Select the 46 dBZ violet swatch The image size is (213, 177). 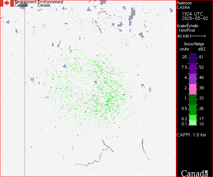click(193, 79)
